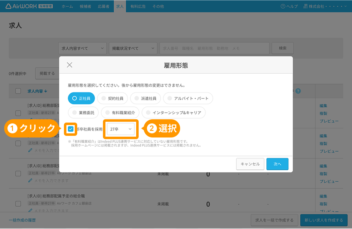Click プレビュー link in third job row

point(329,181)
